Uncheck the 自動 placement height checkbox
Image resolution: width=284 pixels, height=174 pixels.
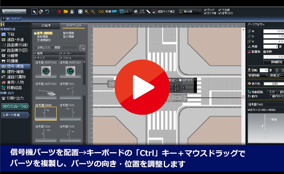[264, 52]
